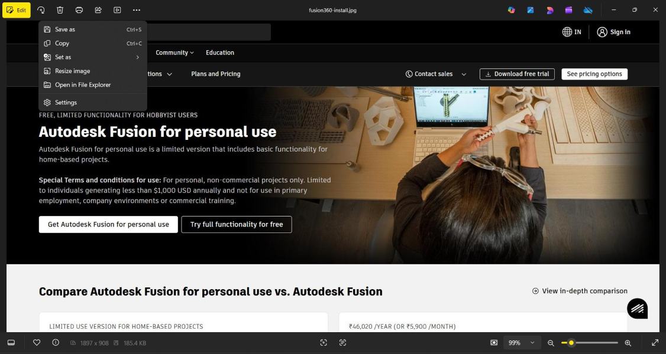Expand the Set as submenu
Image resolution: width=666 pixels, height=354 pixels.
[x=93, y=57]
